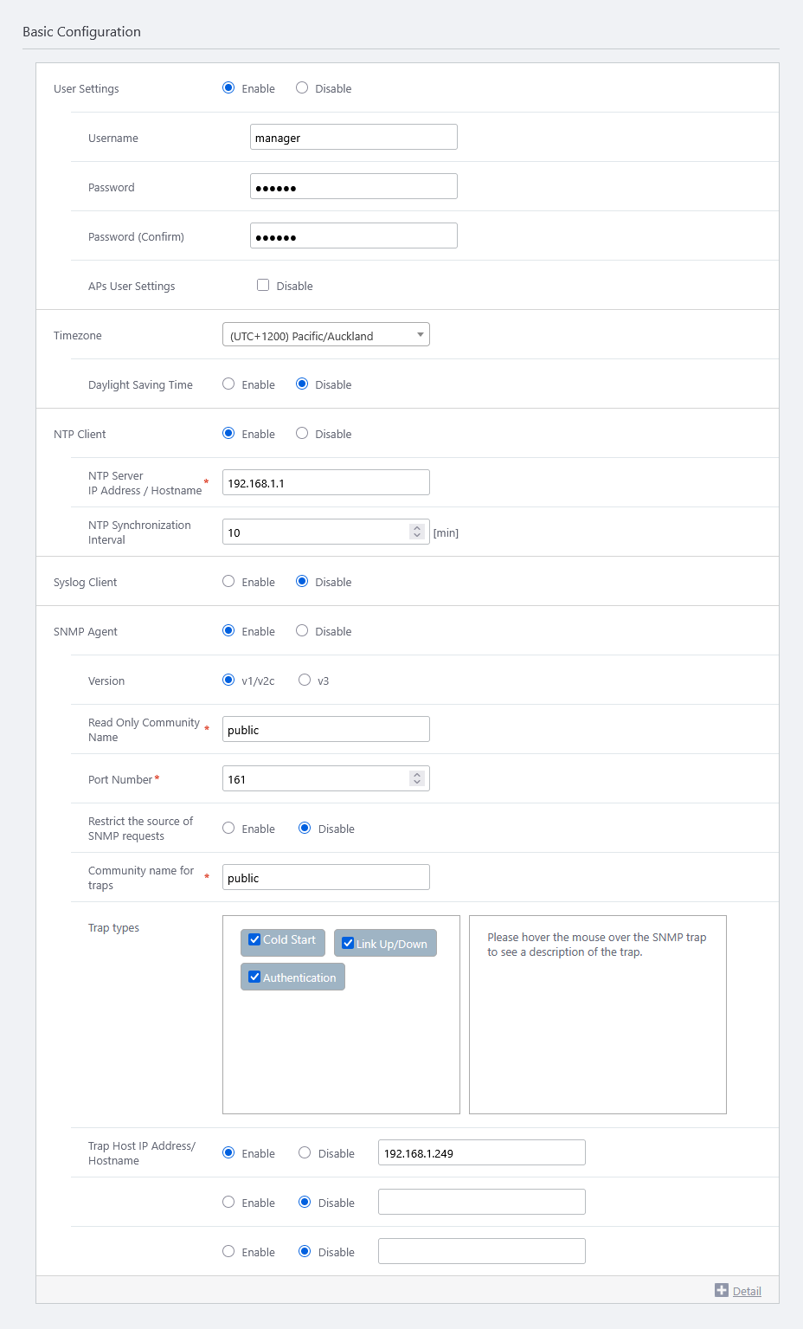Screen dimensions: 803x1329
Task: Tick the APs User Settings Disable checkbox
Action: [263, 285]
